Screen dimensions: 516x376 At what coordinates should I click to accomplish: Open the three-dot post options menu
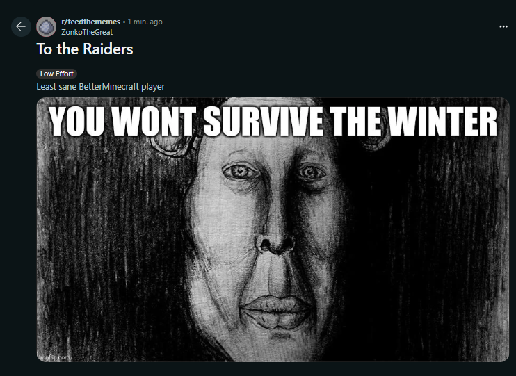503,26
